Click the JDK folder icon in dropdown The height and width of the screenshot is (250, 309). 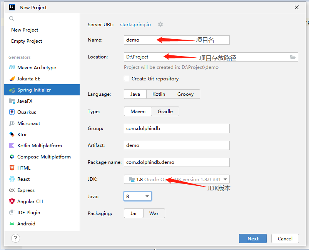[x=132, y=180]
